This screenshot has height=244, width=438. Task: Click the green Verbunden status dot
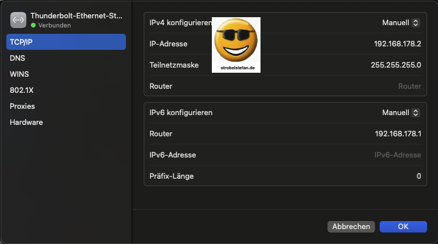tap(33, 26)
